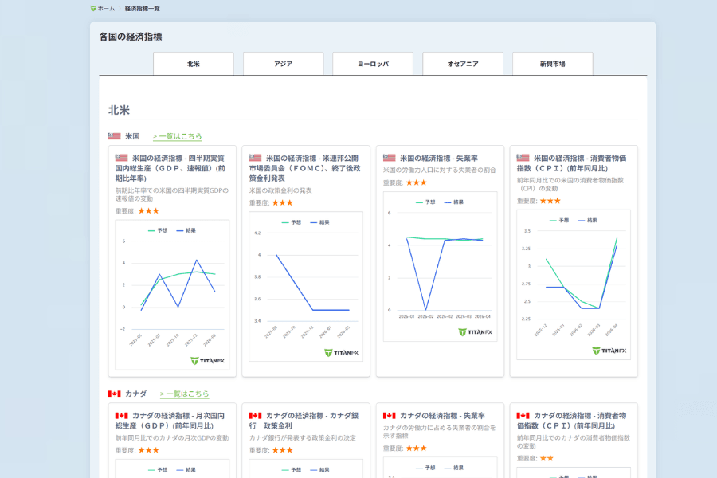
Task: Switch to the アジア tab
Action: point(283,64)
